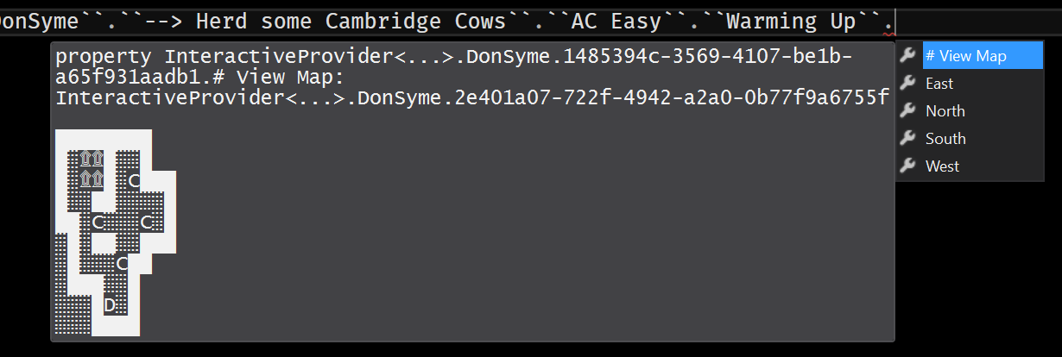
Task: Click the GUID ending in 0b77f9a6755f
Action: pos(622,97)
